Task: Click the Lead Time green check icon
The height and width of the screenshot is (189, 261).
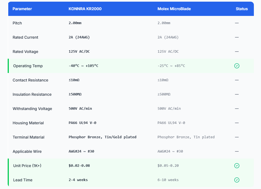Action: [x=237, y=180]
